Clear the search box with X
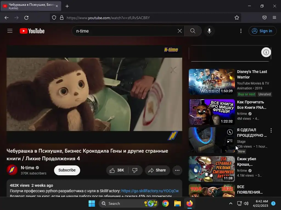Image resolution: width=281 pixels, height=210 pixels. tap(179, 31)
